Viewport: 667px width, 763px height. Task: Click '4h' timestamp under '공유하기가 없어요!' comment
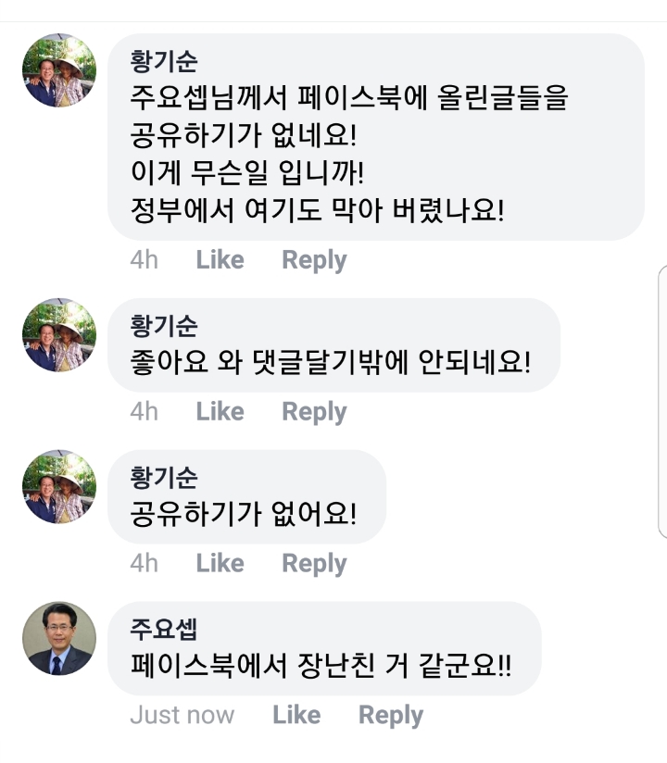point(144,563)
